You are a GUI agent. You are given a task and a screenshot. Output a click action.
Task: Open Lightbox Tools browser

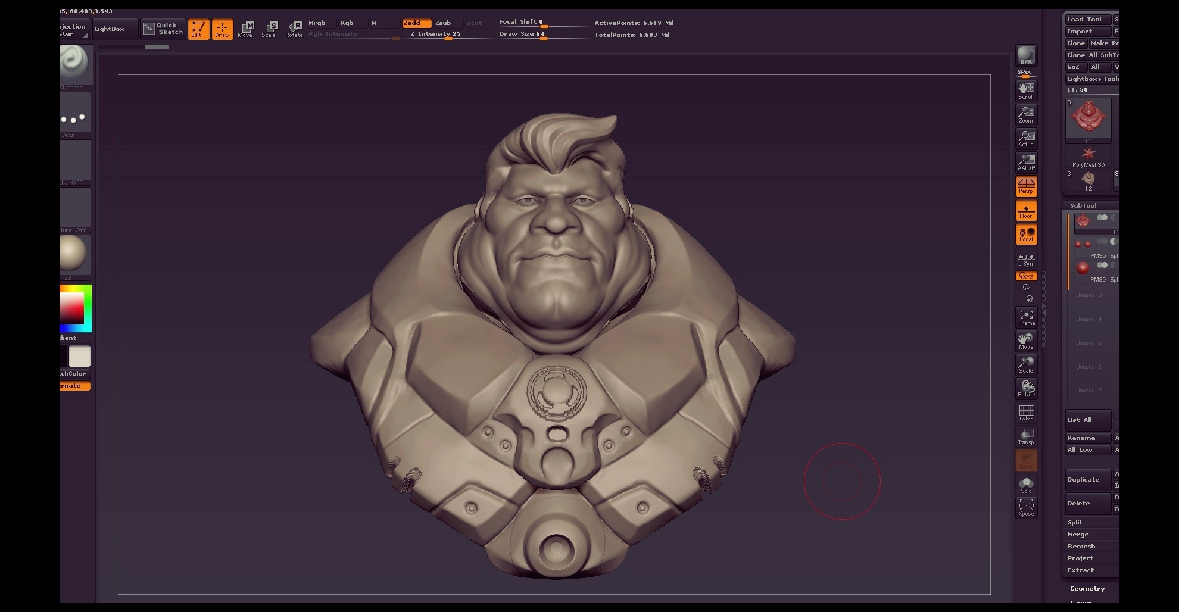point(1093,79)
